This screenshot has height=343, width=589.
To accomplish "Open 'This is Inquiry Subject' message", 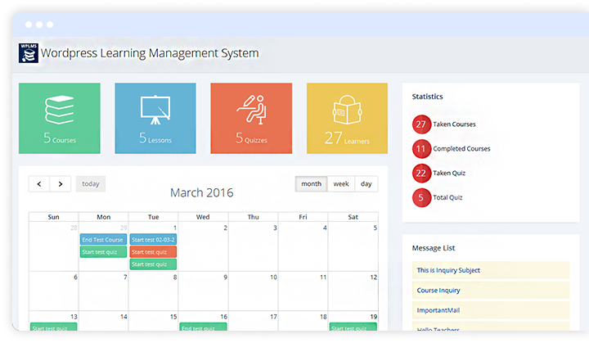I will (x=491, y=270).
